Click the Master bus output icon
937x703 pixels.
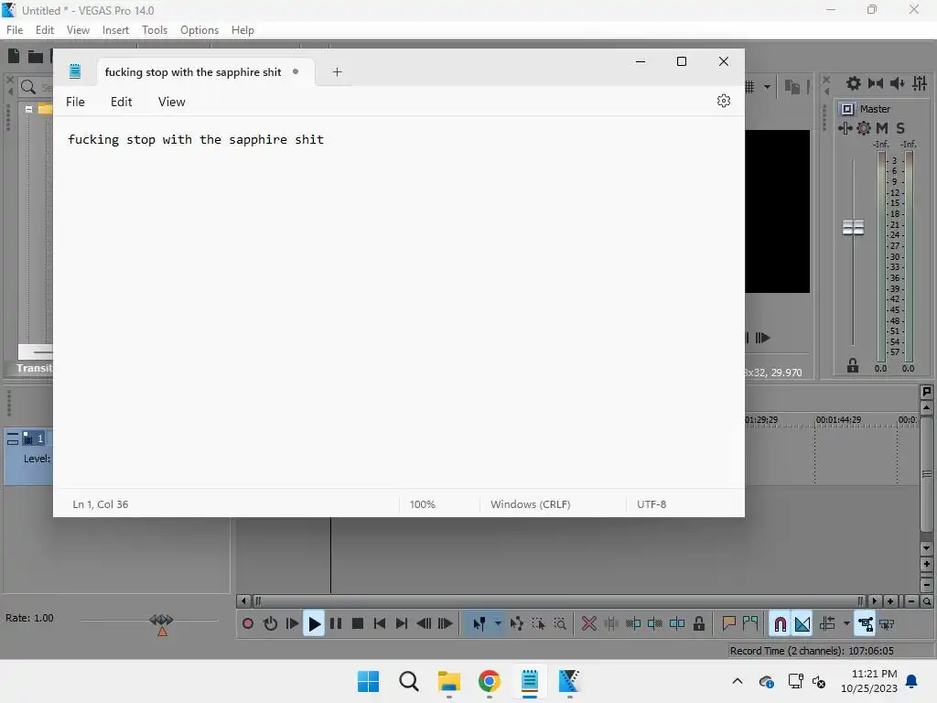(x=846, y=108)
